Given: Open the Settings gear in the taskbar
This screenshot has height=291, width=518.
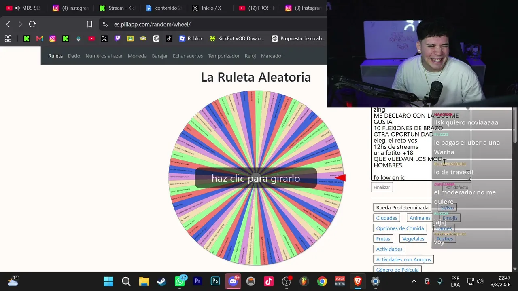Looking at the screenshot, I should [376, 281].
